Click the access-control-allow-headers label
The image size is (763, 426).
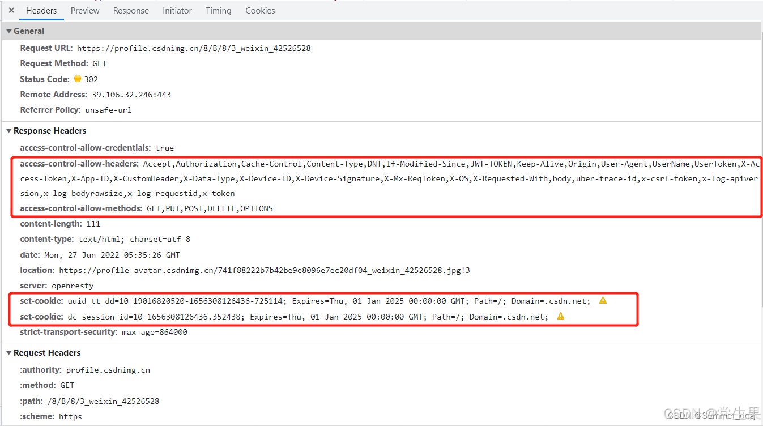(79, 164)
